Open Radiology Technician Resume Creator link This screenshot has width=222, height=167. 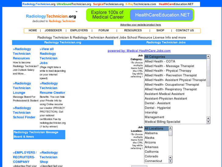(53, 88)
